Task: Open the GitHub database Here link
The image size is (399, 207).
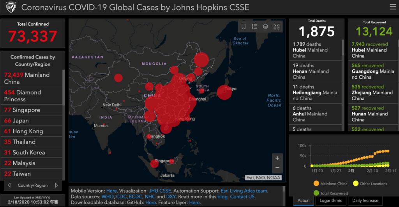Action: pyautogui.click(x=150, y=202)
